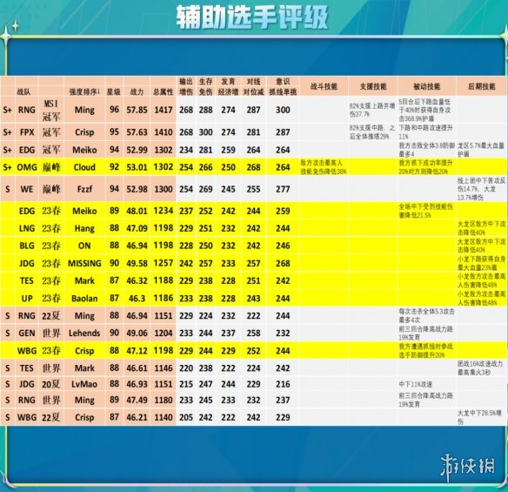The height and width of the screenshot is (492, 508).
Task: Click the 20夏 version cell
Action: pyautogui.click(x=51, y=384)
